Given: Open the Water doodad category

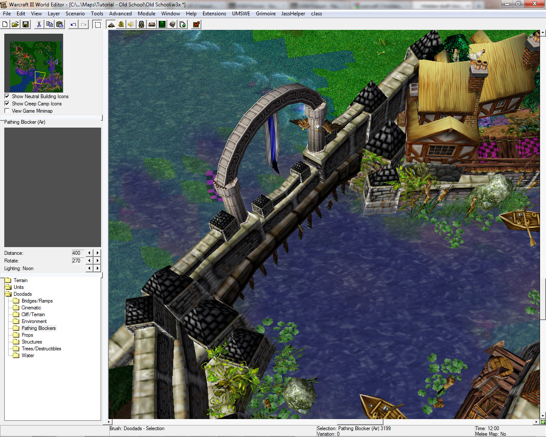Looking at the screenshot, I should (x=28, y=355).
